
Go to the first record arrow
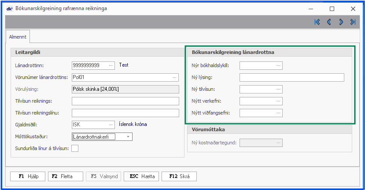tap(317, 22)
